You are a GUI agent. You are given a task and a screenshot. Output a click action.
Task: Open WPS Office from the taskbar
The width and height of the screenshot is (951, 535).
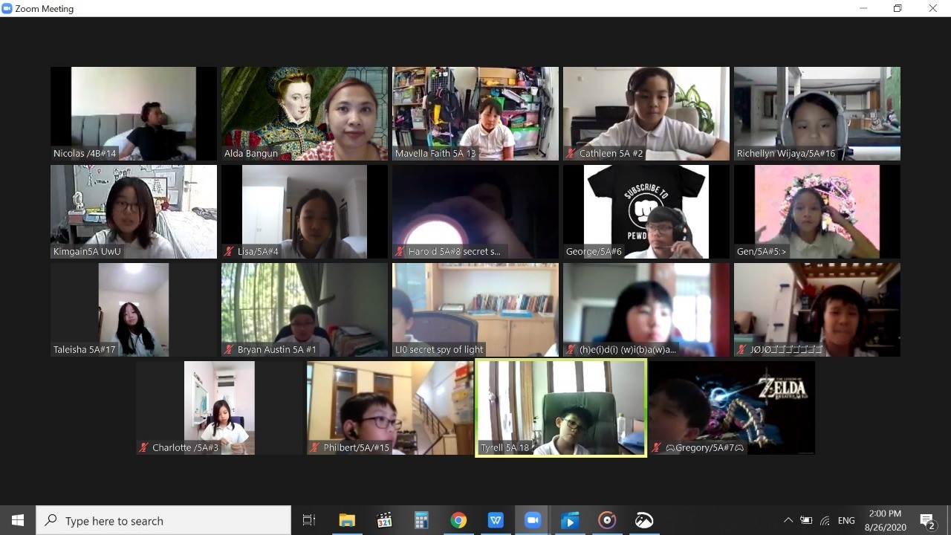[496, 520]
